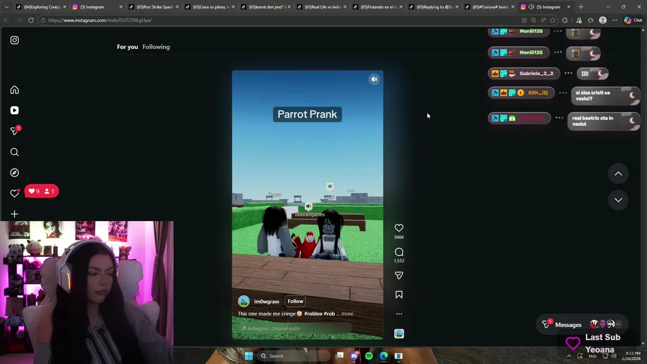Go to the next reel with down chevron
The image size is (647, 364).
click(618, 200)
